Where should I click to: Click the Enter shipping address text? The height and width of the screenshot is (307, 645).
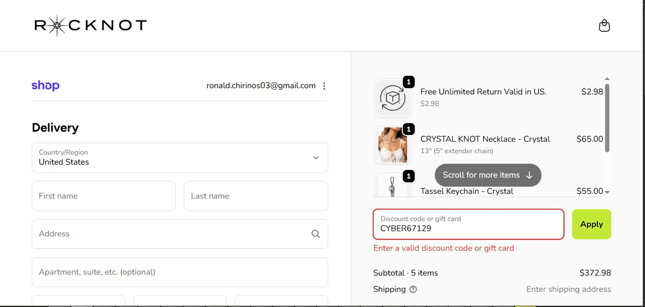(568, 289)
